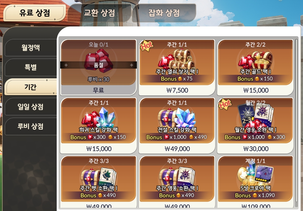Select the 월간 영웅 소환 팩 I cards icon
Screen dimensions: 303x211
(255, 115)
